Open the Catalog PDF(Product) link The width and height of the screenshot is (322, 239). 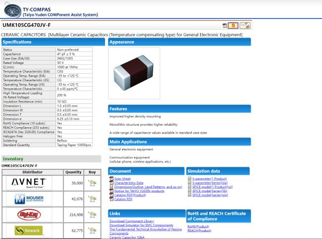[x=130, y=195]
